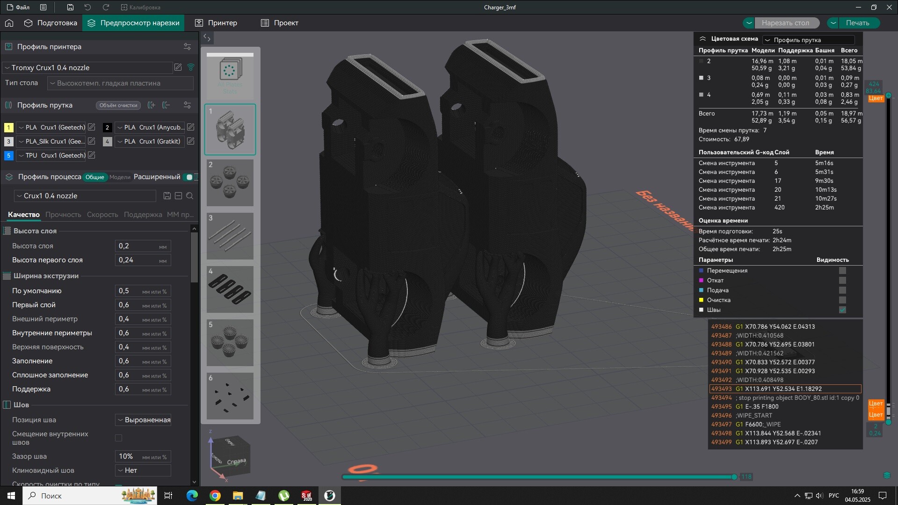Open printer profile settings sliders icon

click(187, 47)
